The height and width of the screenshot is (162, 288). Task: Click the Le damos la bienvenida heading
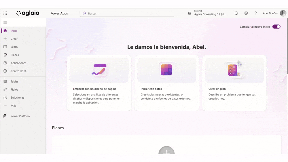166,47
